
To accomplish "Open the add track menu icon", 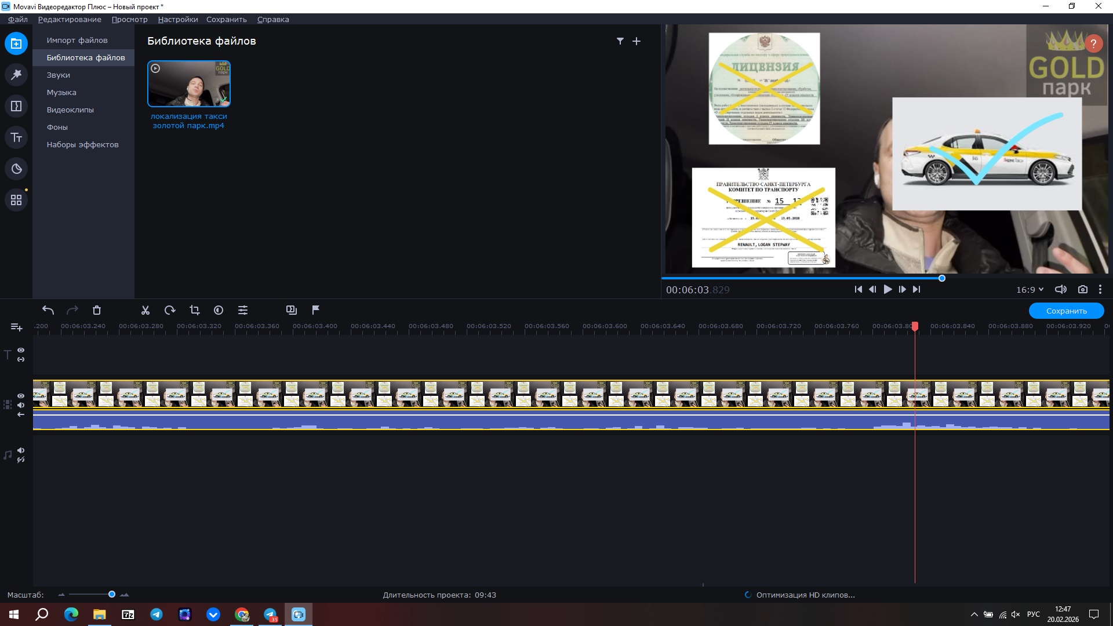I will [16, 327].
